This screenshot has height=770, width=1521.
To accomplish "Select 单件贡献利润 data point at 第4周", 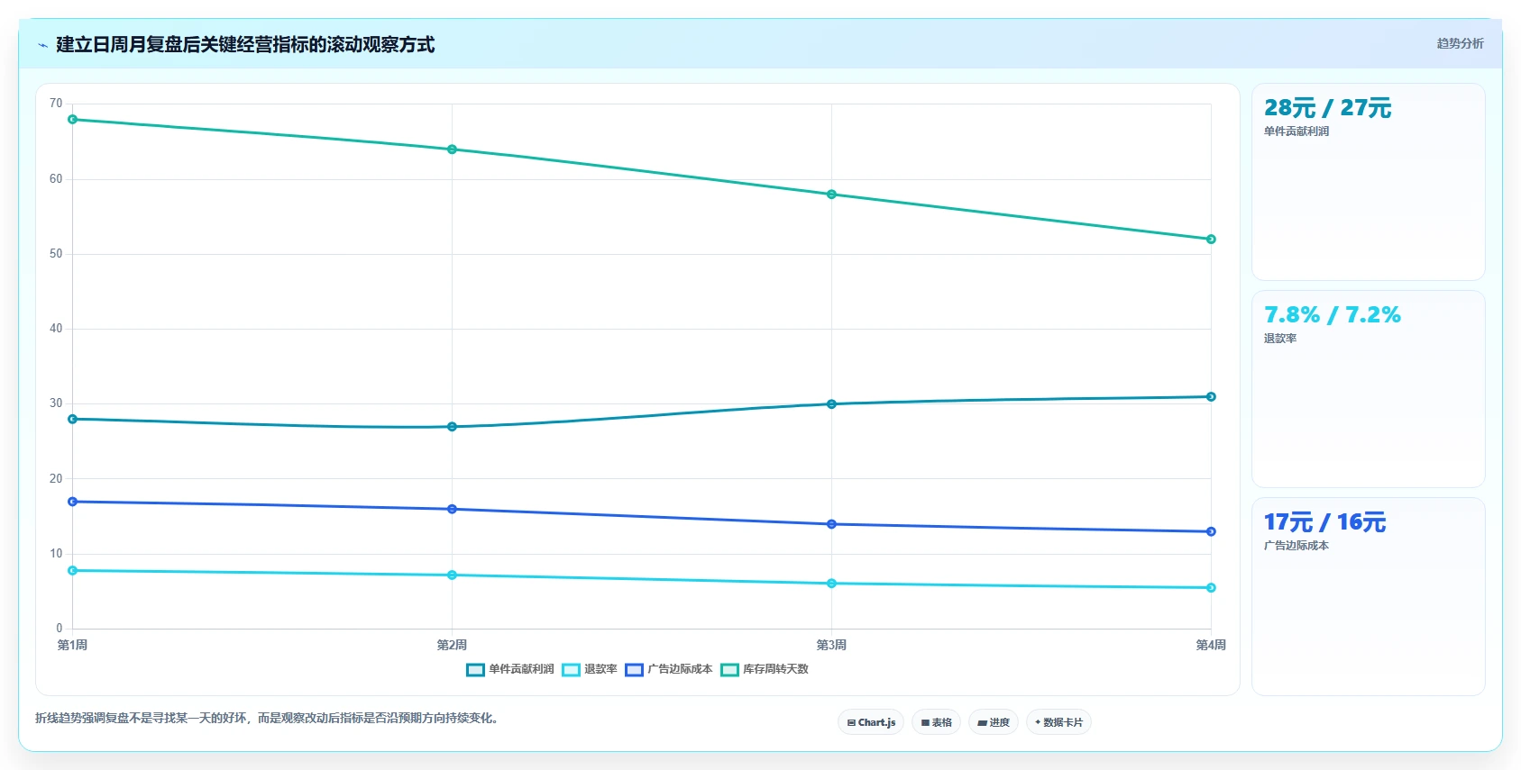I will click(1211, 396).
